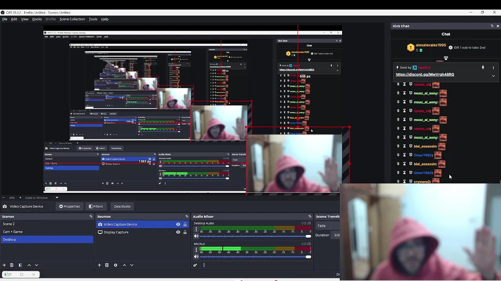Move scene up with arrow icon
The height and width of the screenshot is (281, 501).
29,265
